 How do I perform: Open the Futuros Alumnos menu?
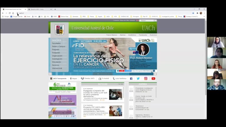(x=112, y=35)
